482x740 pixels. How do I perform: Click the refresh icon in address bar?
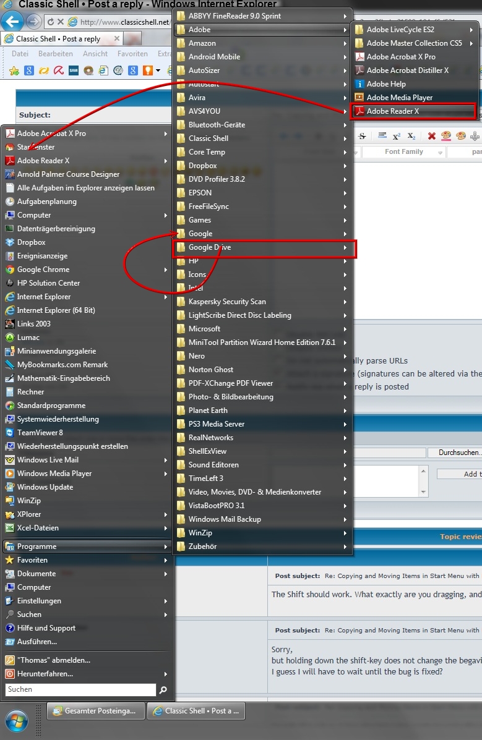pyautogui.click(x=51, y=22)
